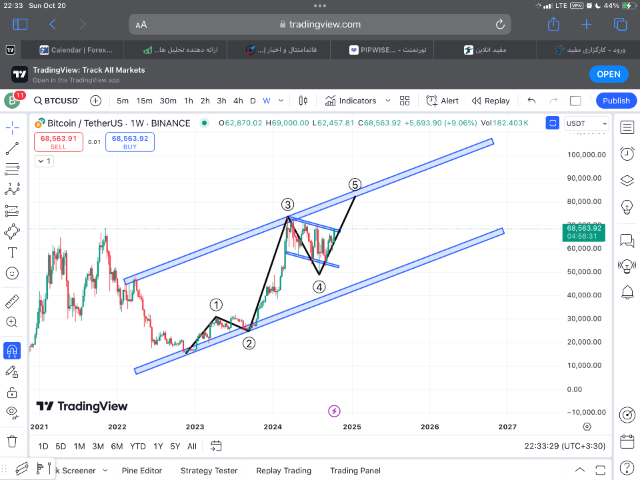Click the 68,563.92 BUY button
The height and width of the screenshot is (480, 640).
130,142
